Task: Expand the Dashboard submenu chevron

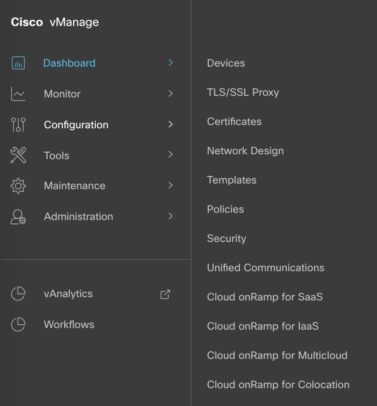Action: click(171, 63)
